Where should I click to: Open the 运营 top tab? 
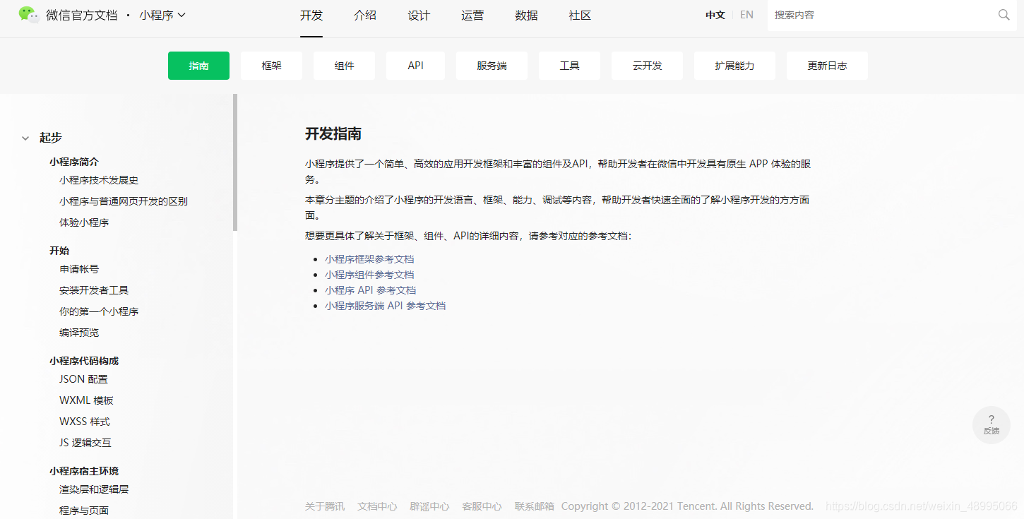(x=472, y=16)
